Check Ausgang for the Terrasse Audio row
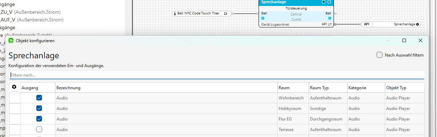 pos(39,129)
